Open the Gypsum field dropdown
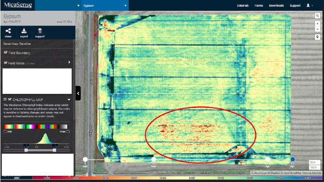 125,6
